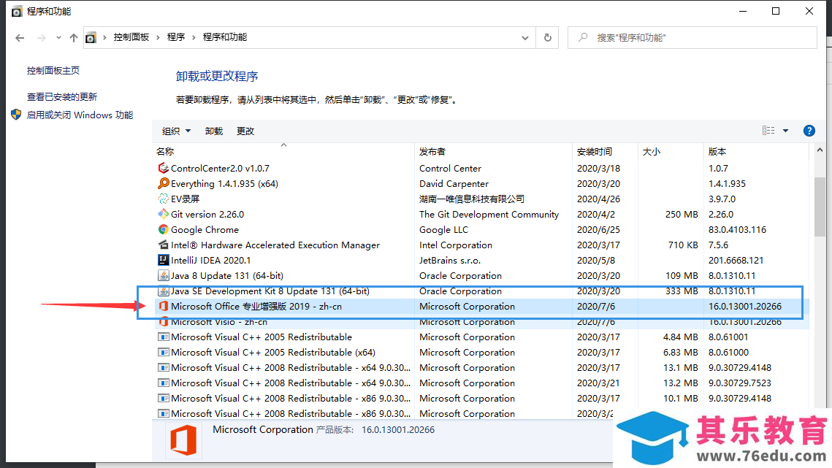Select the Java SE Development Kit 8 row
This screenshot has height=468, width=832.
[481, 291]
